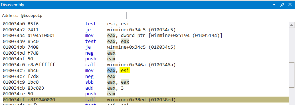Select the yellow highlighted esi operand
Viewport: 295px width, 105px height.
125,71
